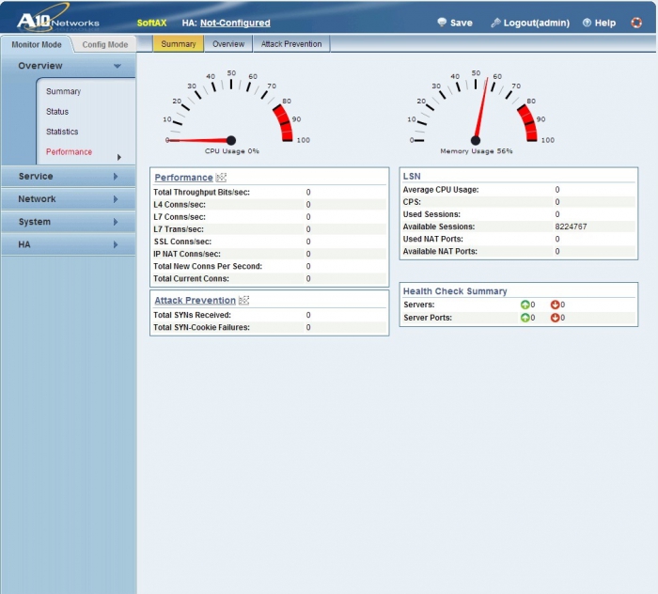This screenshot has height=594, width=658.
Task: Open Statistics in the sidebar
Action: (x=62, y=132)
